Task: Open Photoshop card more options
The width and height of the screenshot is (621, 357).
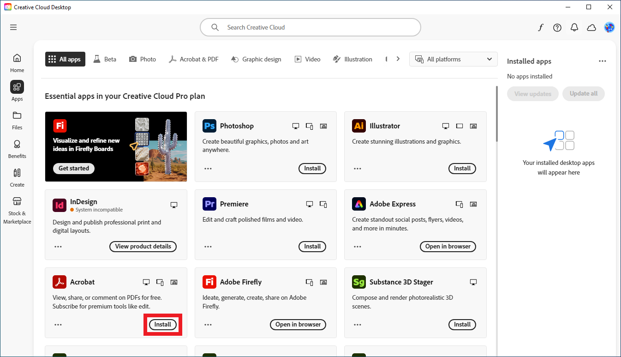Action: click(208, 169)
